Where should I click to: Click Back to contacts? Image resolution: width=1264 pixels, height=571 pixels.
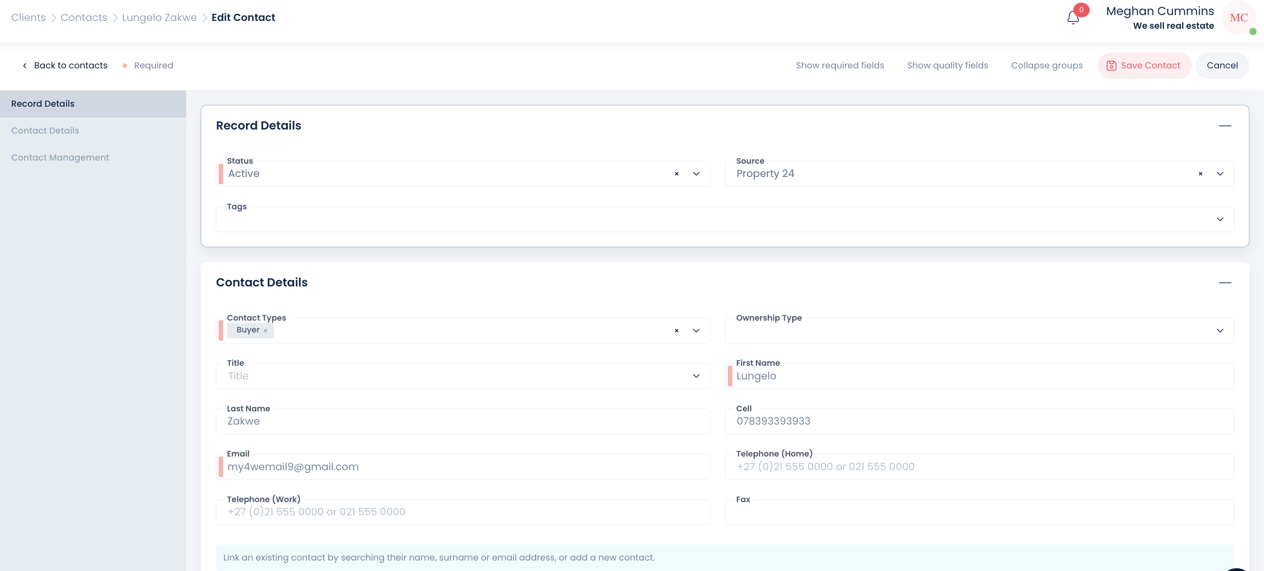65,65
